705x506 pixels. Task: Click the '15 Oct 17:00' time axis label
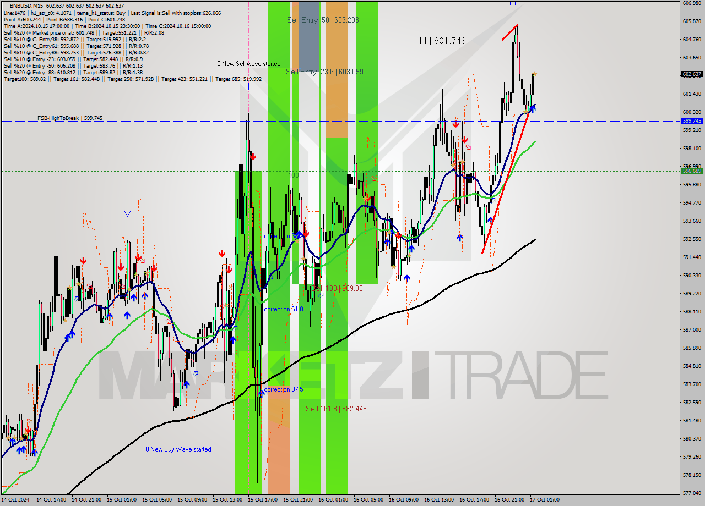[x=263, y=500]
